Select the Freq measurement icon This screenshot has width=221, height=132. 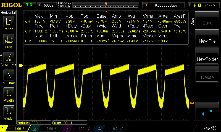pyautogui.click(x=9, y=39)
